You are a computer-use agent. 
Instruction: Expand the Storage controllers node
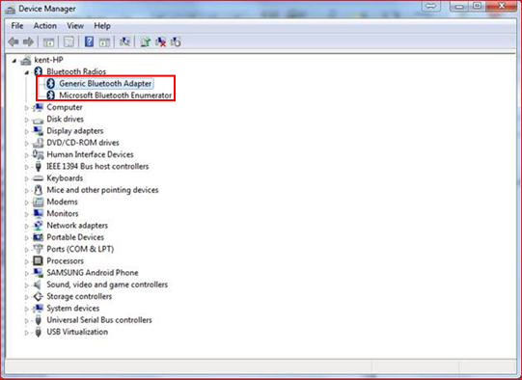click(x=26, y=297)
